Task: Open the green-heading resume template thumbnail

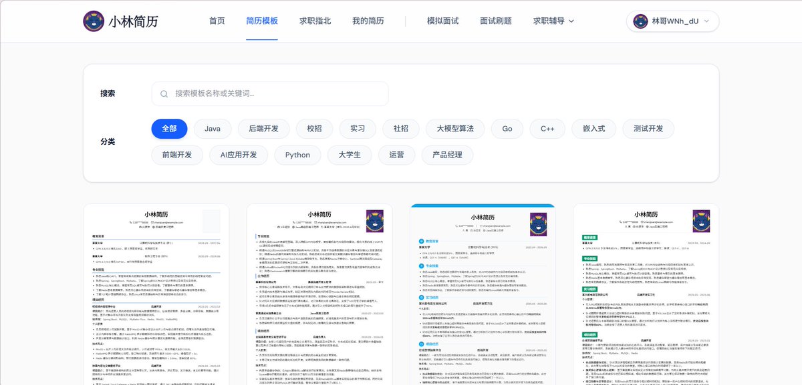Action: [x=646, y=294]
